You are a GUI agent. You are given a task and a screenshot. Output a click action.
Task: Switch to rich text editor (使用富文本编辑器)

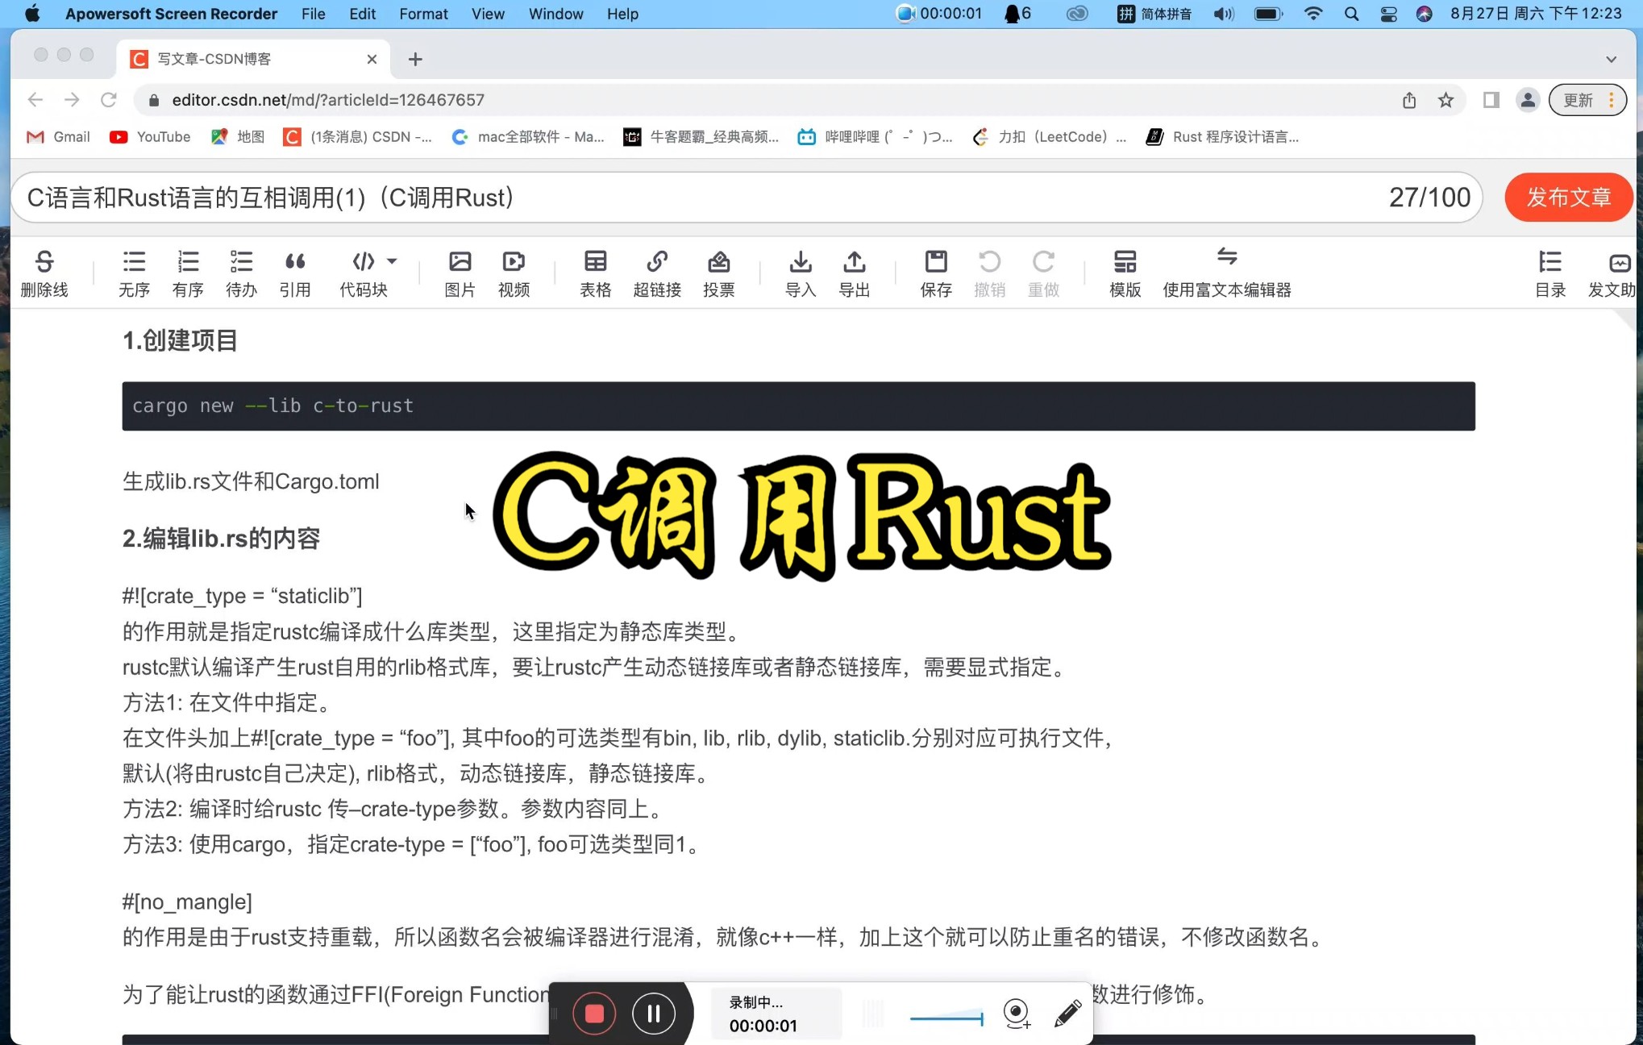coord(1226,273)
